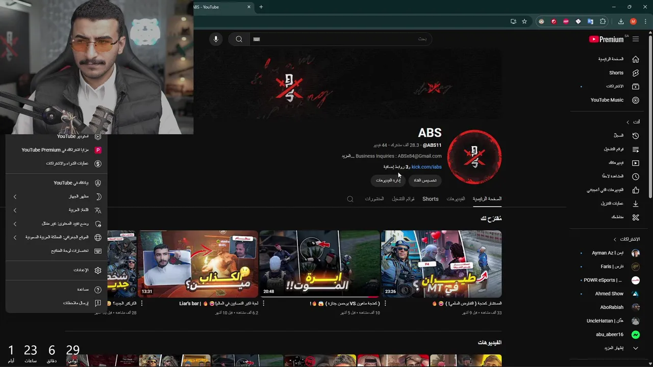653x367 pixels.
Task: Open Settings in the account menu
Action: [56, 270]
